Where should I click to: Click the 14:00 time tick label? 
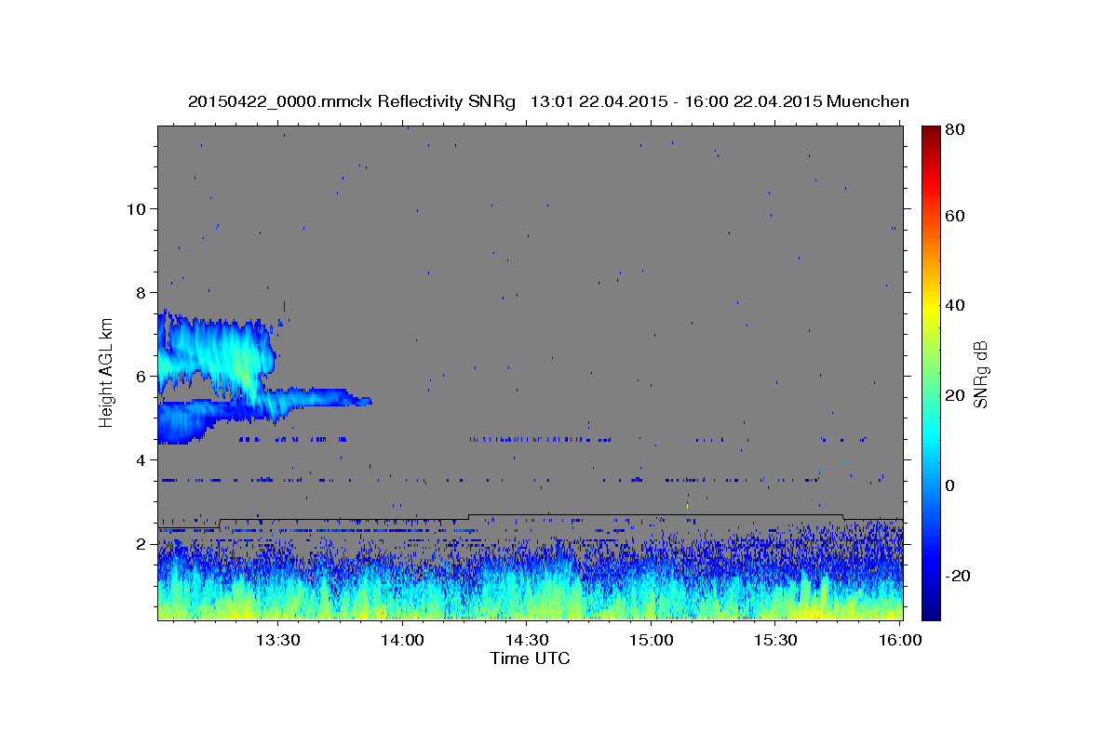pyautogui.click(x=402, y=641)
